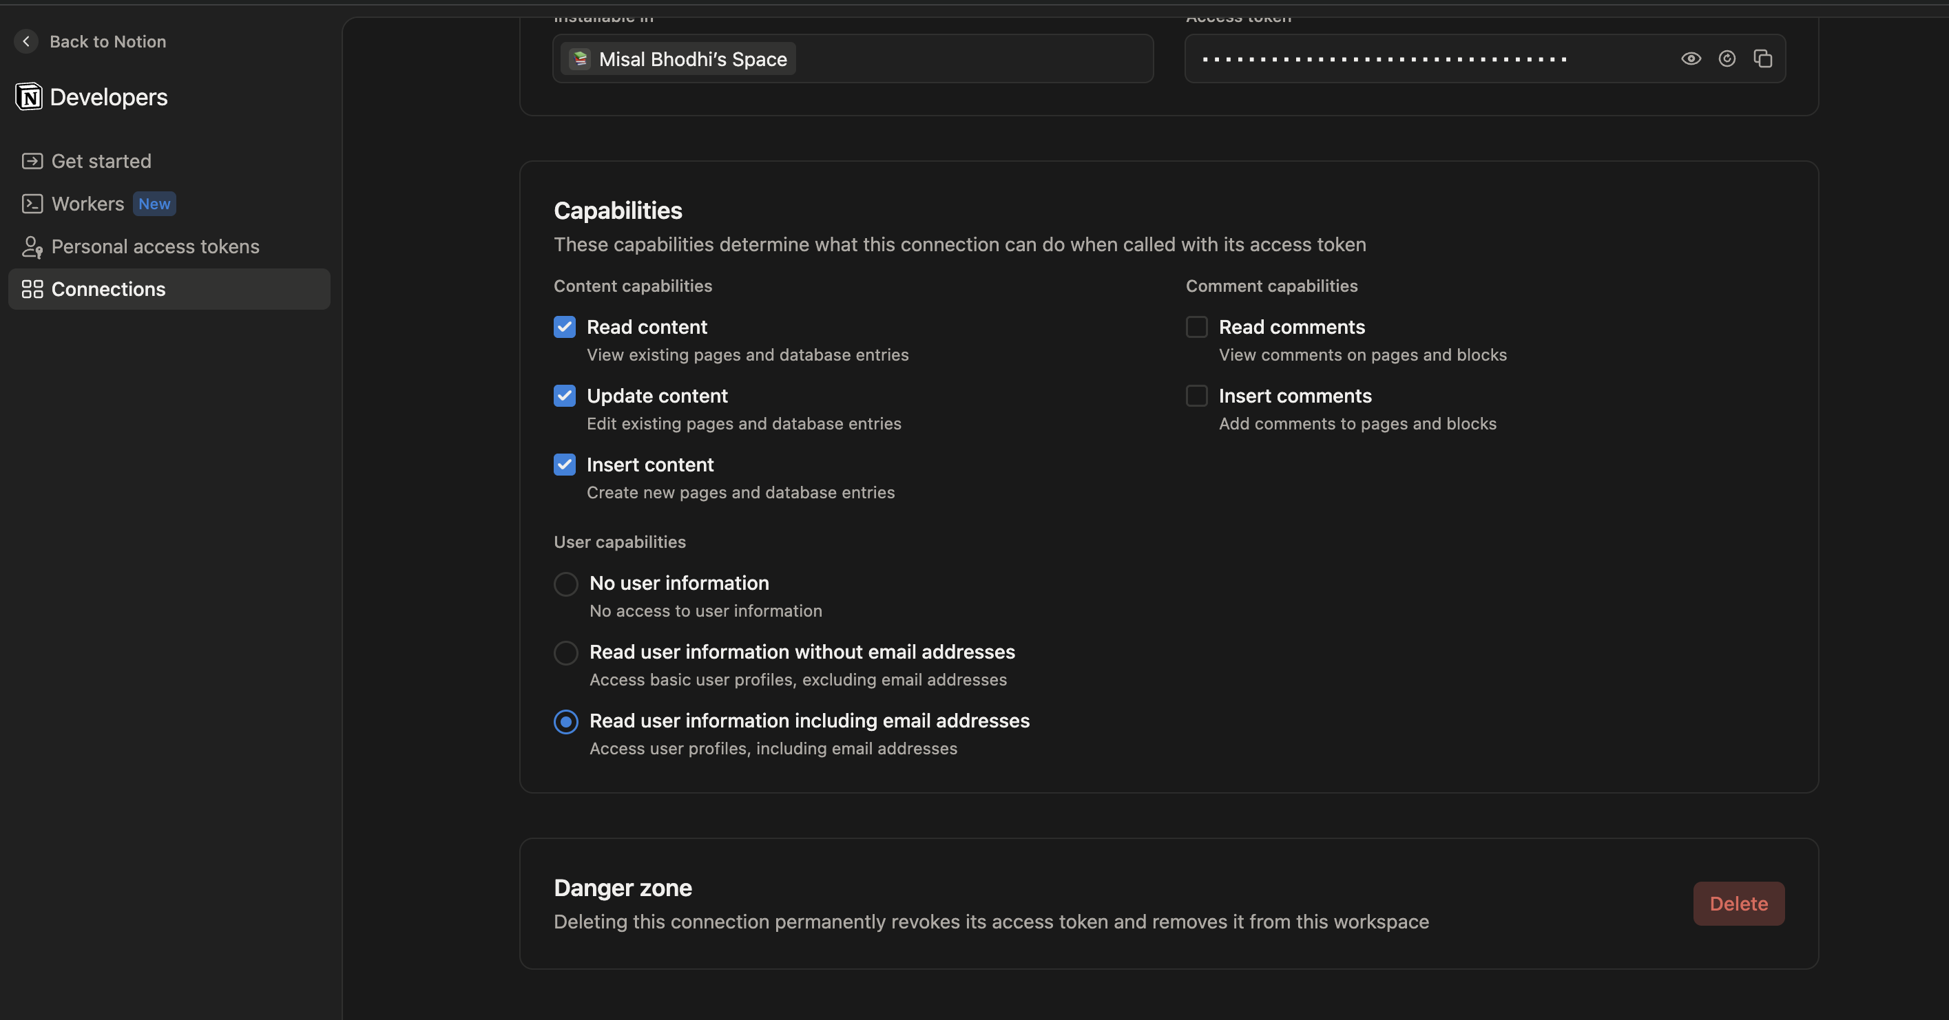Click the Notion Developers logo icon
The height and width of the screenshot is (1020, 1949).
(29, 97)
